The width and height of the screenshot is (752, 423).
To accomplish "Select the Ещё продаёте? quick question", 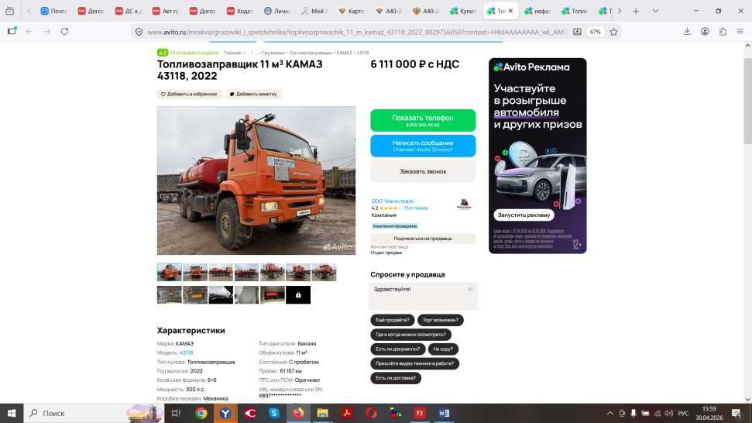I will tap(393, 320).
